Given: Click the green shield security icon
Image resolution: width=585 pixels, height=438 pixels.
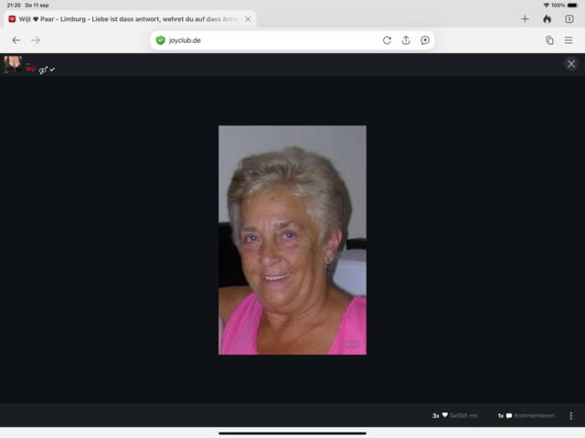Looking at the screenshot, I should pos(161,40).
